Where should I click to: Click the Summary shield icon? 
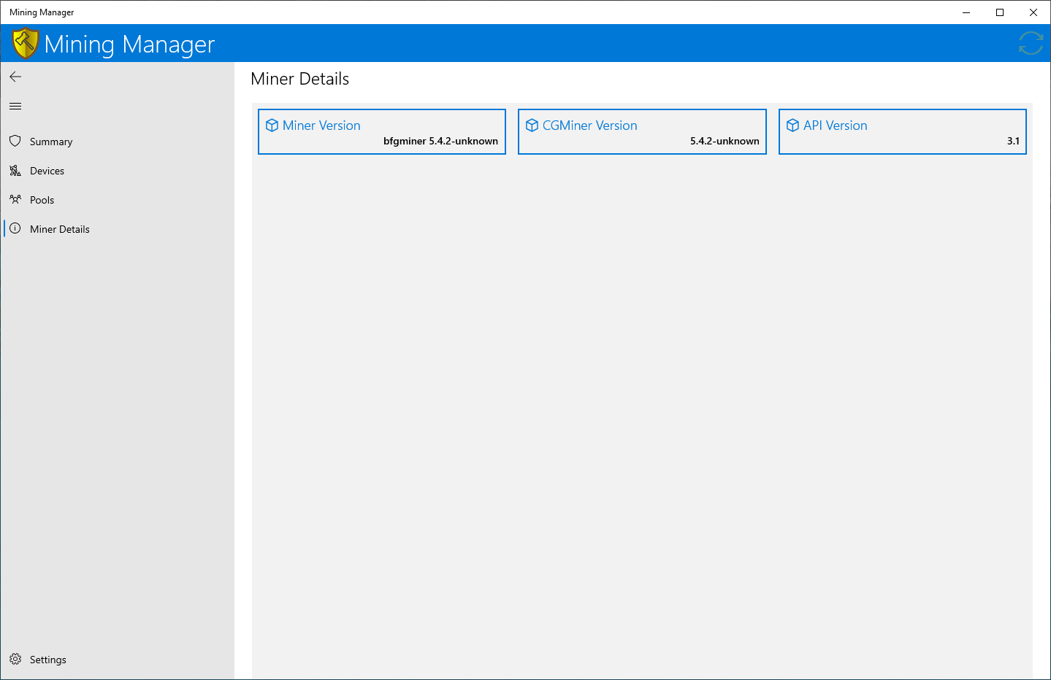[x=15, y=141]
